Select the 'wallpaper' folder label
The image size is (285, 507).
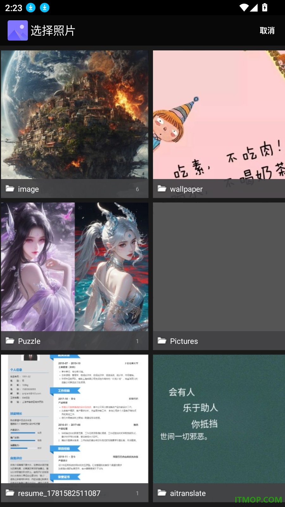(186, 189)
